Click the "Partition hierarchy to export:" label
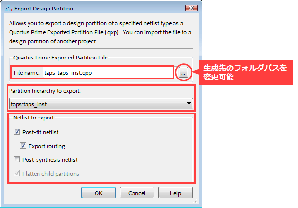 (x=44, y=90)
